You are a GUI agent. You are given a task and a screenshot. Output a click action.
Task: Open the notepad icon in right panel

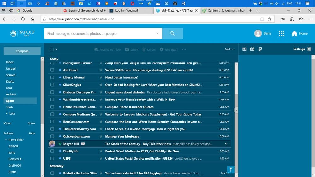pyautogui.click(x=260, y=49)
